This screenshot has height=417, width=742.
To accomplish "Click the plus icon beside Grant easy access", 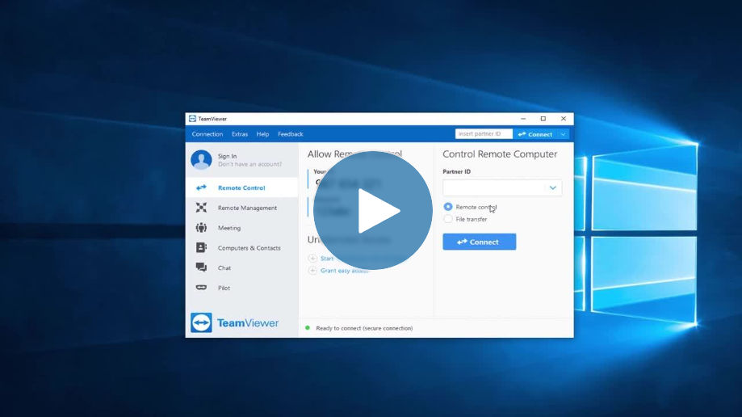I will (312, 271).
